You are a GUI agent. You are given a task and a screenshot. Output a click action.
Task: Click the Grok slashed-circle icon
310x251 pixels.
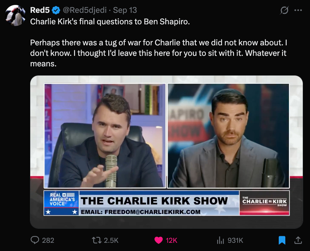tap(284, 10)
